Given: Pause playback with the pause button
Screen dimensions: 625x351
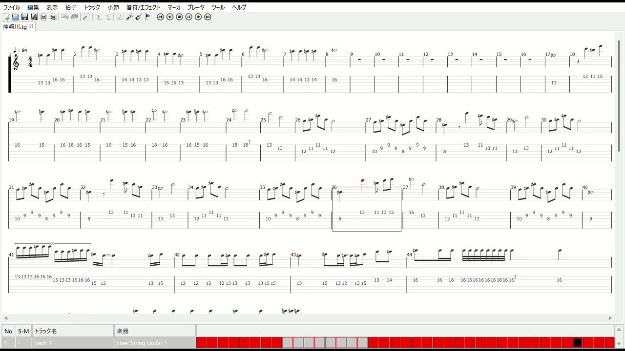Looking at the screenshot, I should tap(189, 17).
